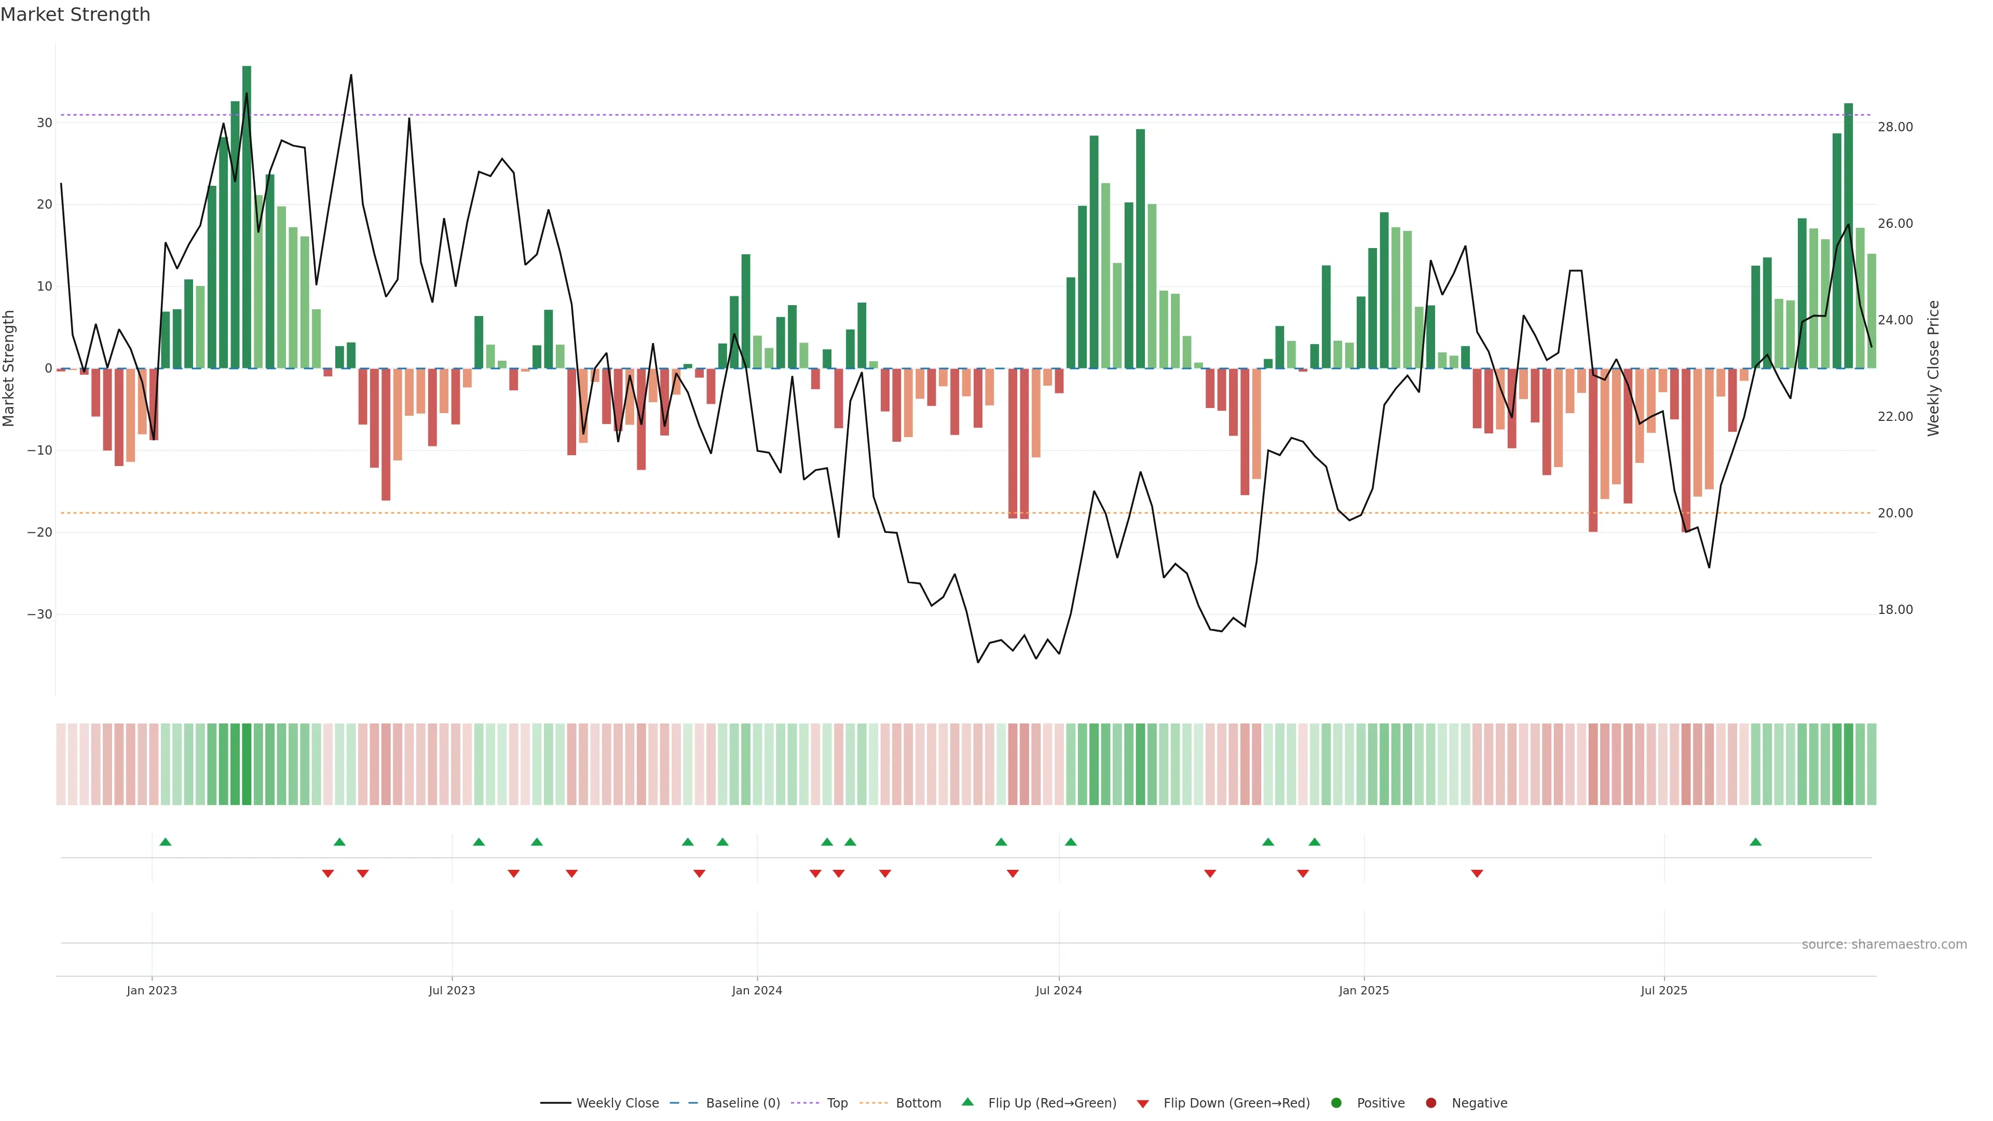Click Negative red circle legend icon
1993x1121 pixels.
(1430, 1102)
